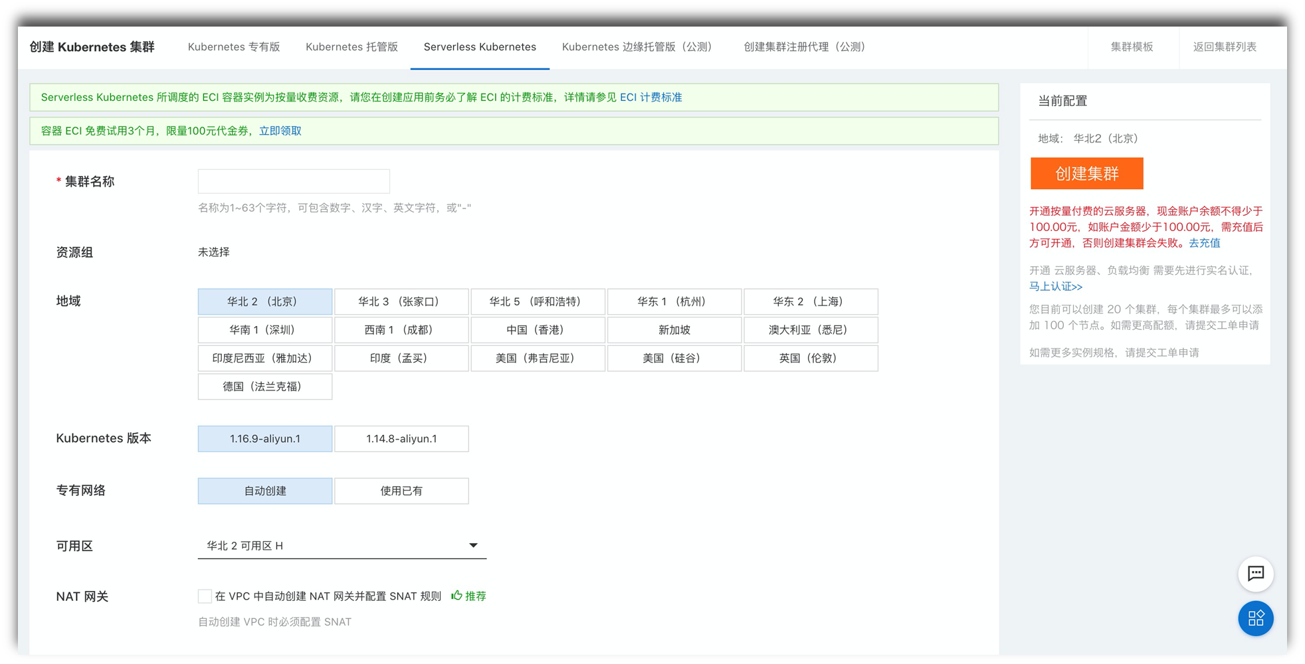The height and width of the screenshot is (664, 1305).
Task: Focus the 集群名称 input field
Action: 294,181
